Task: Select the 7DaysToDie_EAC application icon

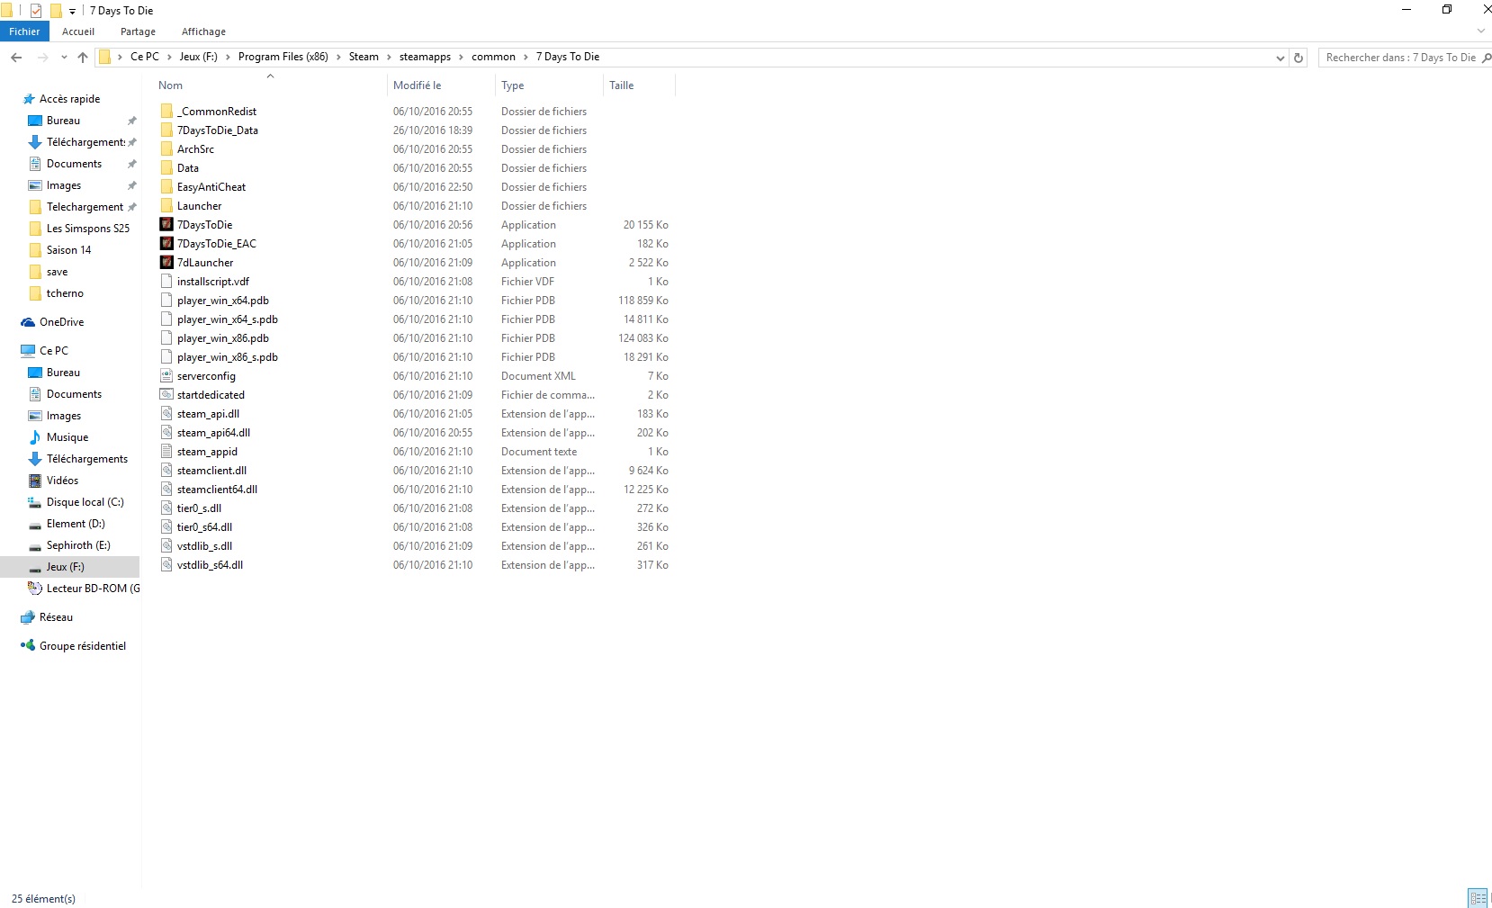Action: pyautogui.click(x=166, y=244)
